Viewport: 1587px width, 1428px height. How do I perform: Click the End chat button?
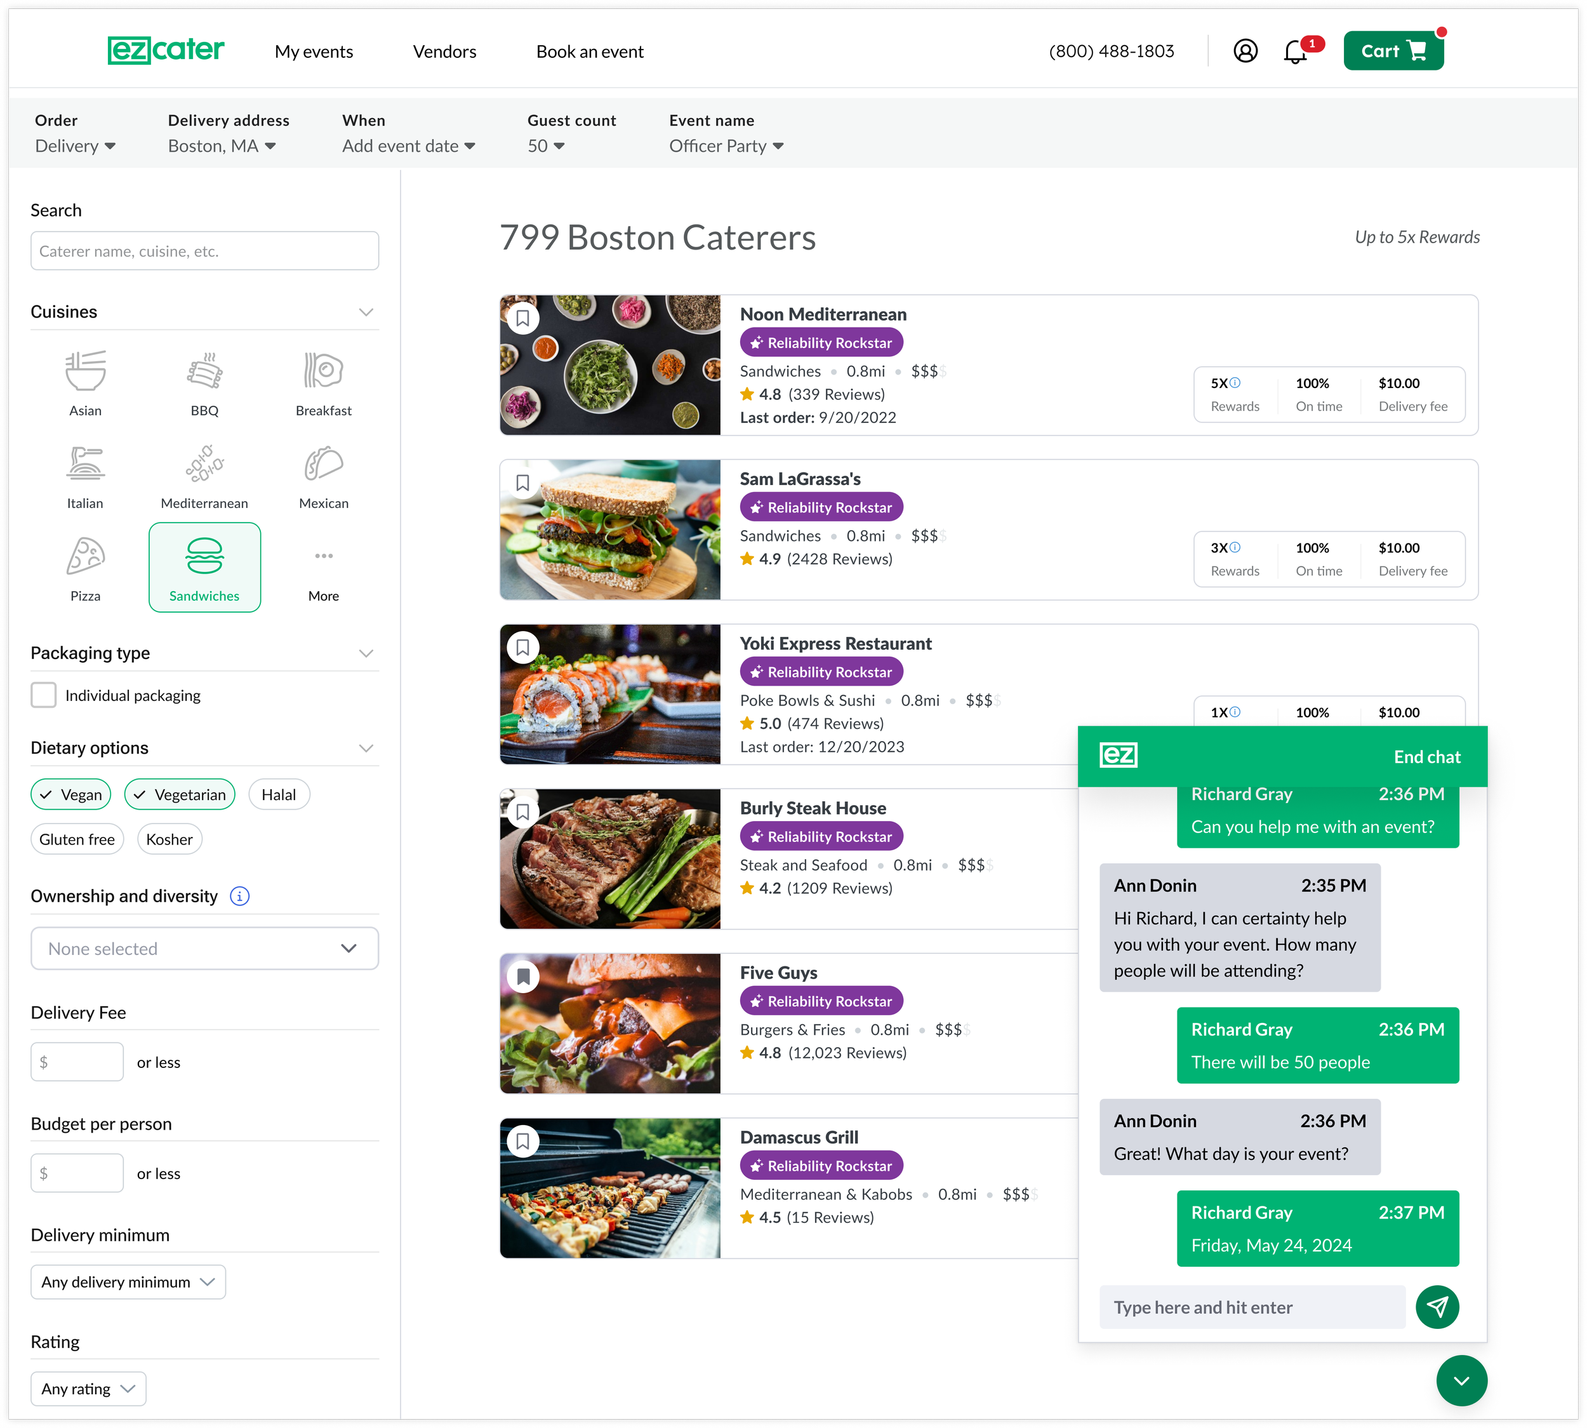click(1426, 757)
